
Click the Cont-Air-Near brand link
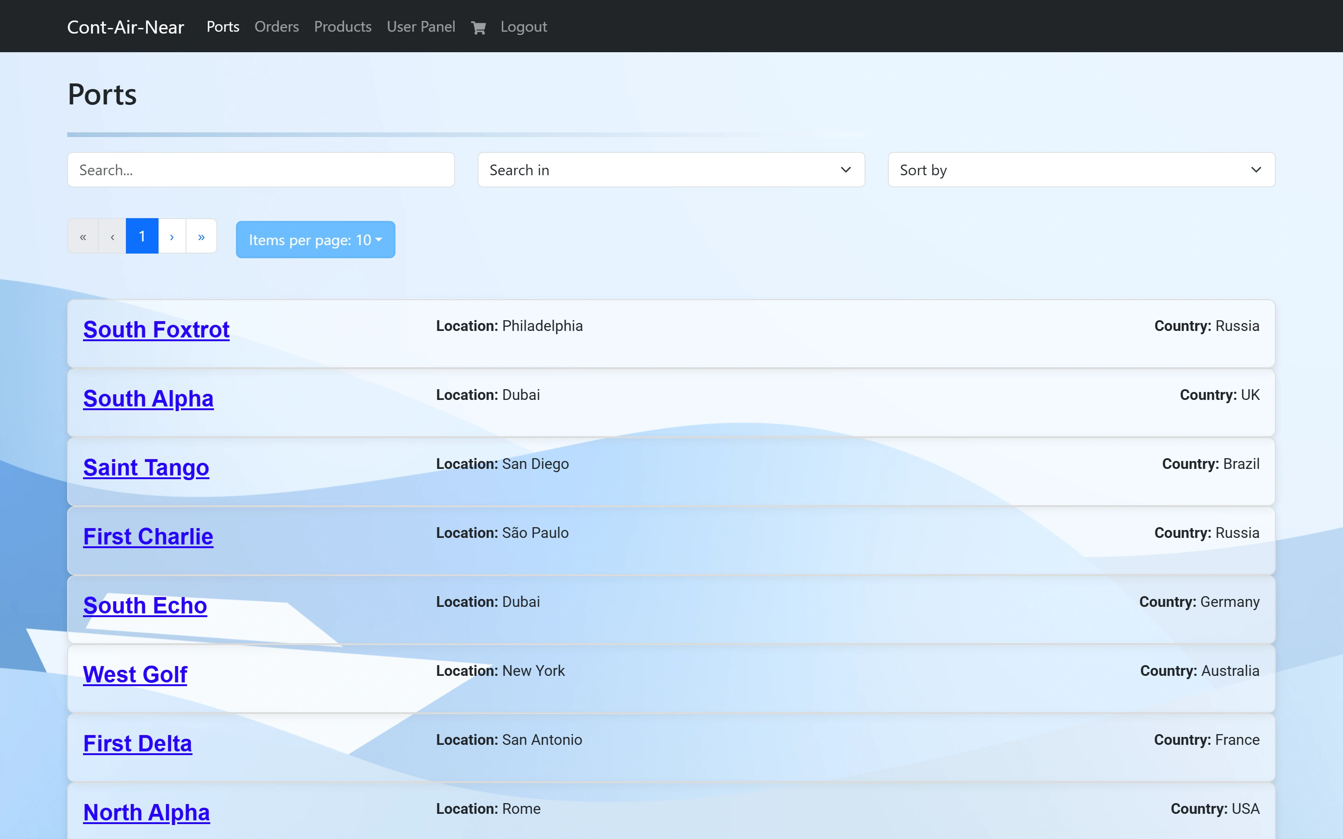point(125,27)
